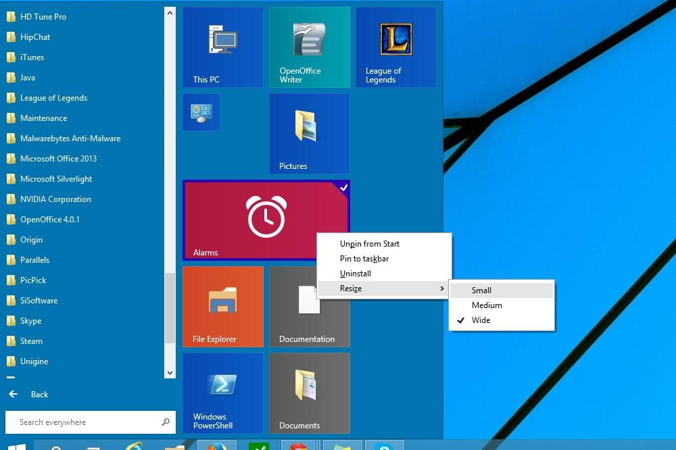Click the scrollbar down arrow in the app list
676x450 pixels.
click(170, 373)
